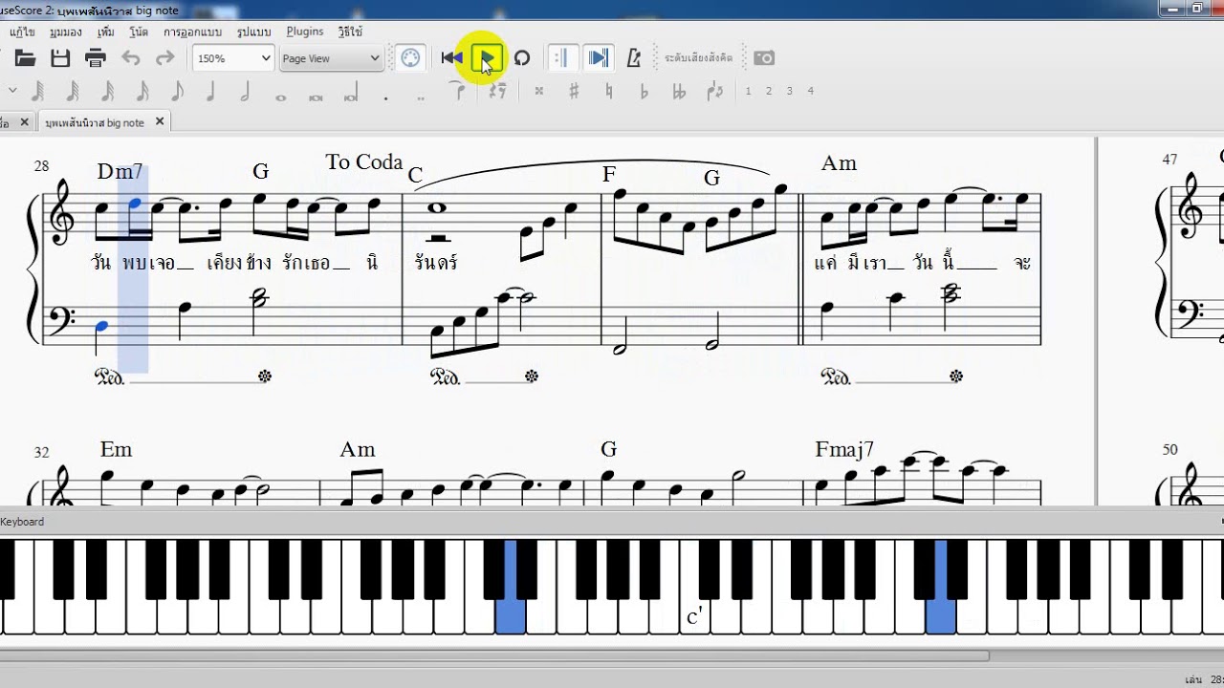Viewport: 1224px width, 688px height.
Task: Apply double sharp accidental
Action: tap(539, 91)
